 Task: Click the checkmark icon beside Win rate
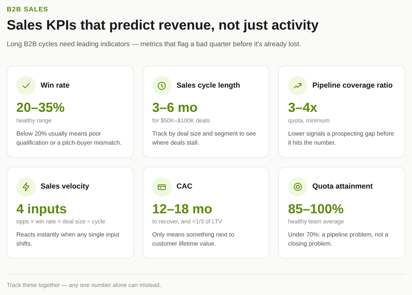26,86
